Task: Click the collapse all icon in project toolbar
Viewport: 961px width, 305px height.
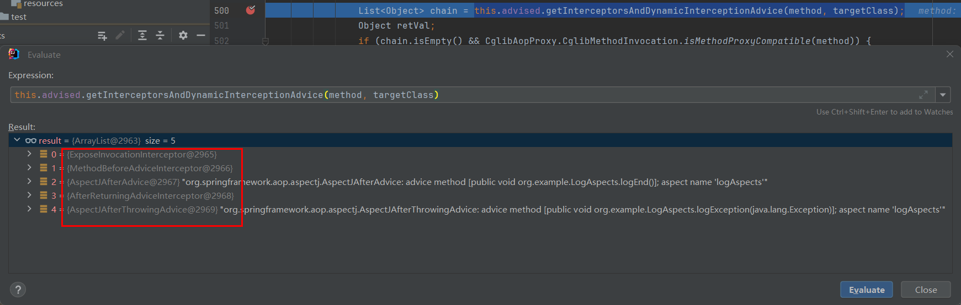Action: coord(160,35)
